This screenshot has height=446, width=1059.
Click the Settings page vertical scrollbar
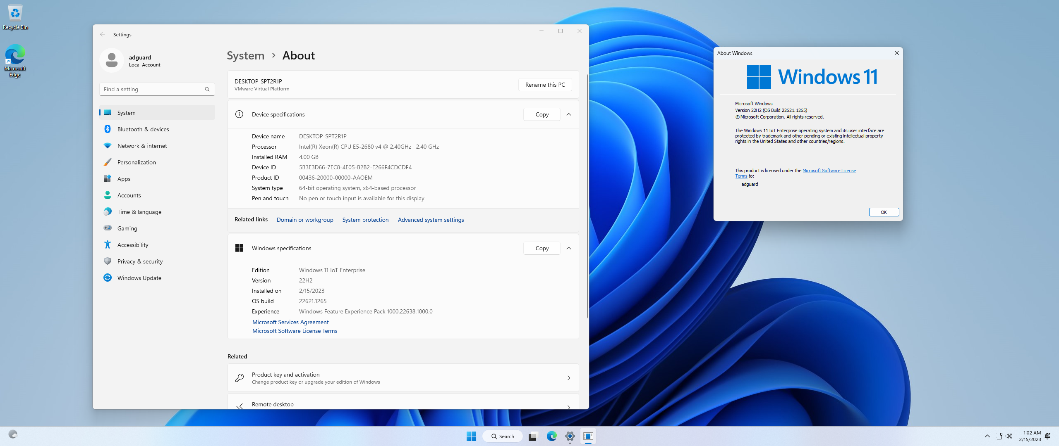click(x=587, y=196)
